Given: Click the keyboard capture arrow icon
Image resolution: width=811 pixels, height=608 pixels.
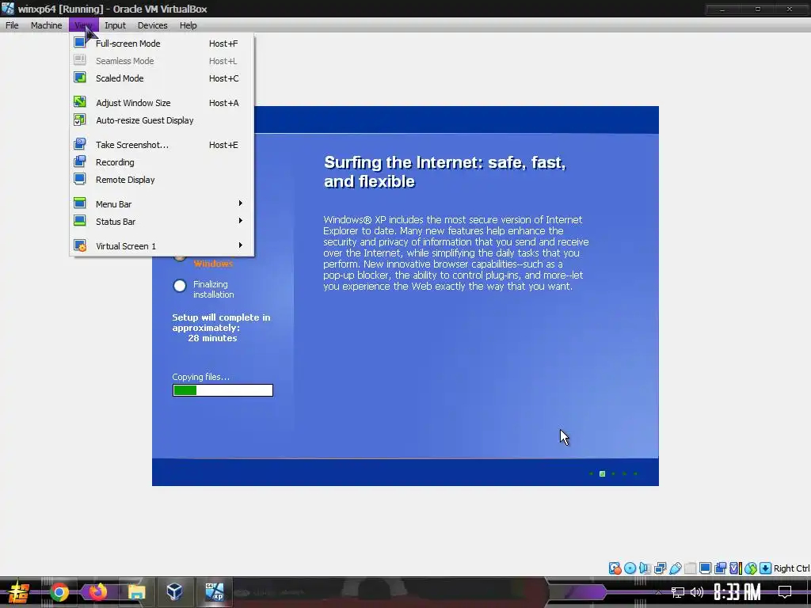Looking at the screenshot, I should point(766,568).
